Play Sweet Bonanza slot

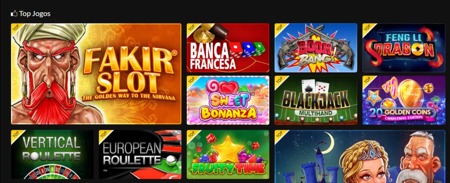[228, 100]
